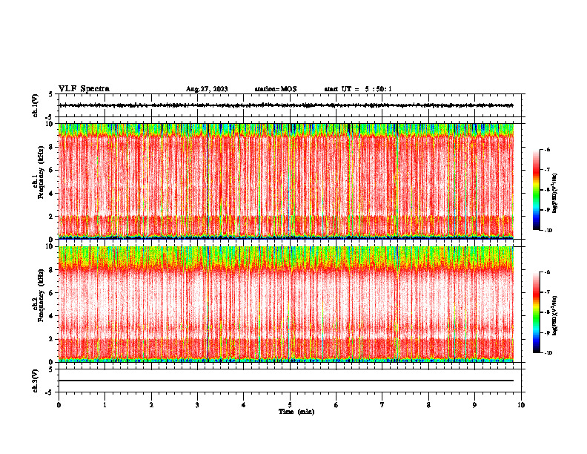This screenshot has height=454, width=587.
Task: Click the time axis tick label '7'
Action: [x=382, y=405]
